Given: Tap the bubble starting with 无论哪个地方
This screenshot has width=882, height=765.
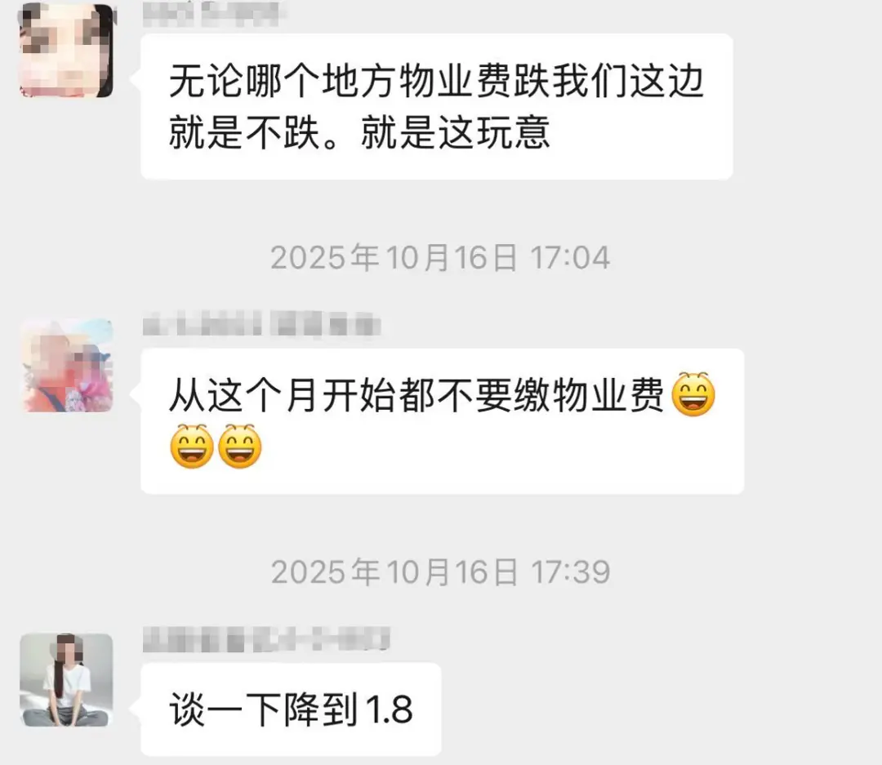Looking at the screenshot, I should [x=436, y=106].
